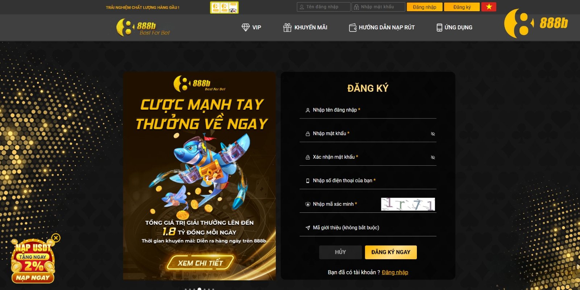Click the 888b Best For Bet logo

(x=143, y=28)
